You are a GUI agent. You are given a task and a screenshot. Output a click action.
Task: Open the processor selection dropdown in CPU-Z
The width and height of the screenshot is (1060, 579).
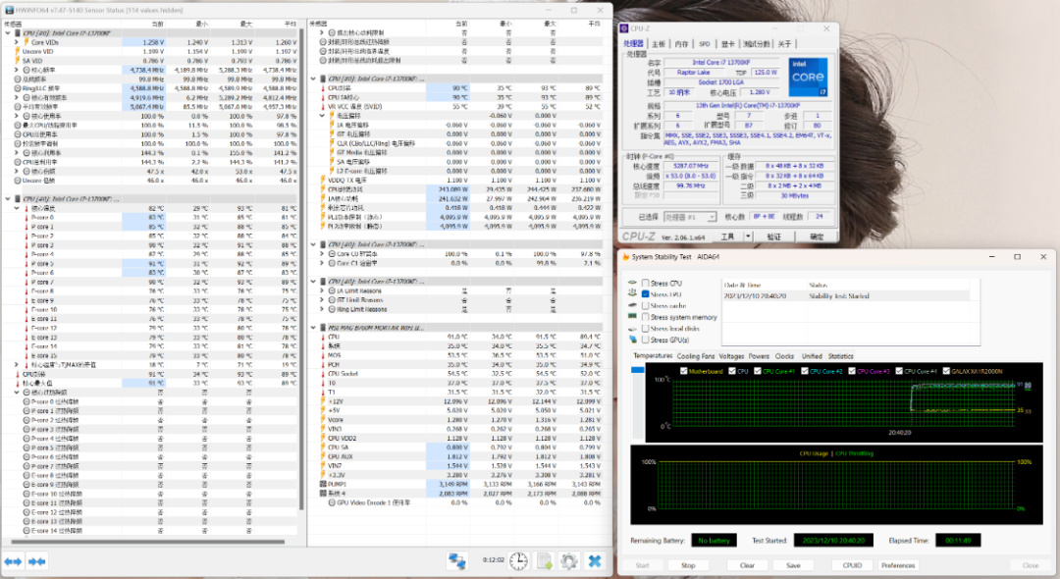pyautogui.click(x=691, y=217)
